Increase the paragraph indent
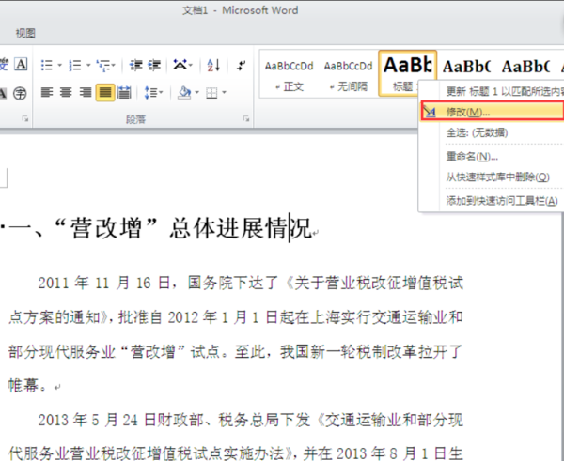Viewport: 564px width, 461px height. coord(154,66)
